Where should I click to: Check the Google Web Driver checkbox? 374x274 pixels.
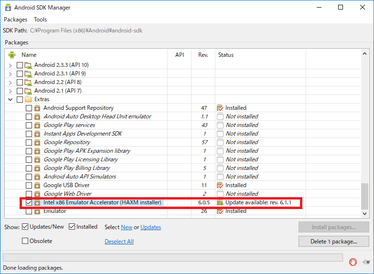coord(29,194)
